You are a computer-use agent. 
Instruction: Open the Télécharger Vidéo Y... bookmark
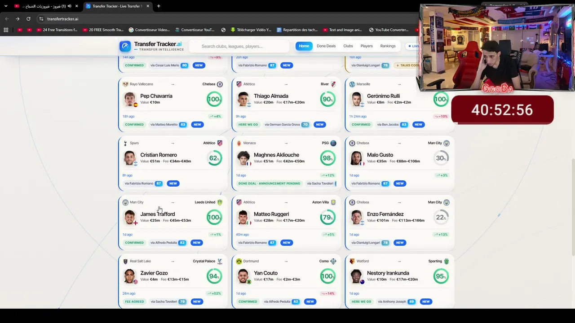[x=251, y=30]
